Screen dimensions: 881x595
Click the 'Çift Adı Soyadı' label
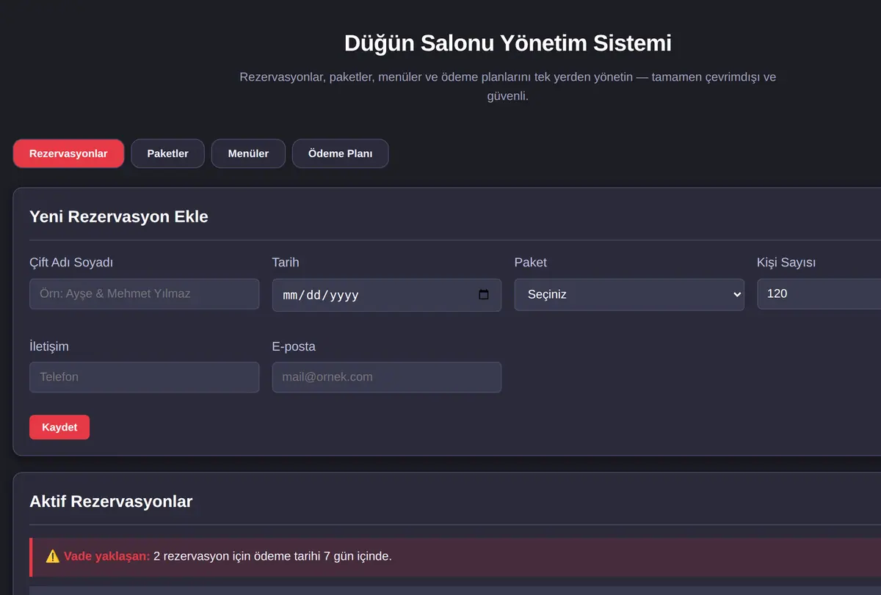[x=71, y=263]
